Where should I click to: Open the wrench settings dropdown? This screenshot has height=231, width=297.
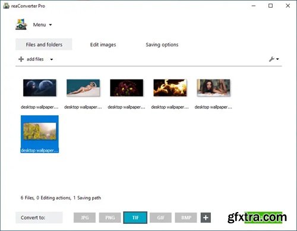coord(274,59)
